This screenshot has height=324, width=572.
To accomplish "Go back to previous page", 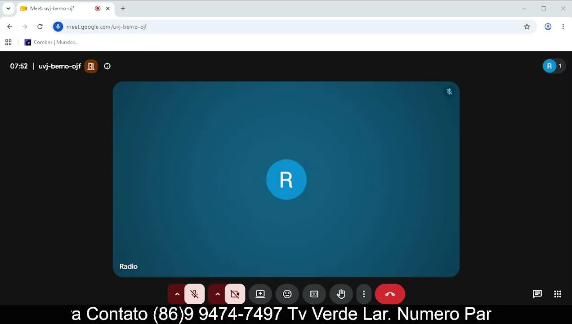I will tap(10, 27).
